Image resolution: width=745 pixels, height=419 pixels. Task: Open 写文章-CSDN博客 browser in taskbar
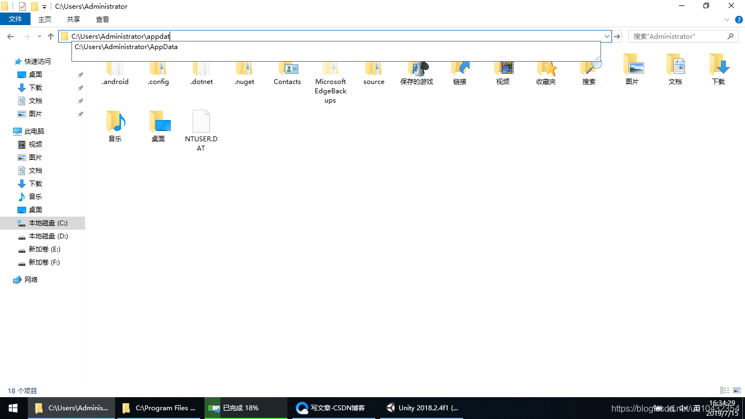click(x=334, y=408)
